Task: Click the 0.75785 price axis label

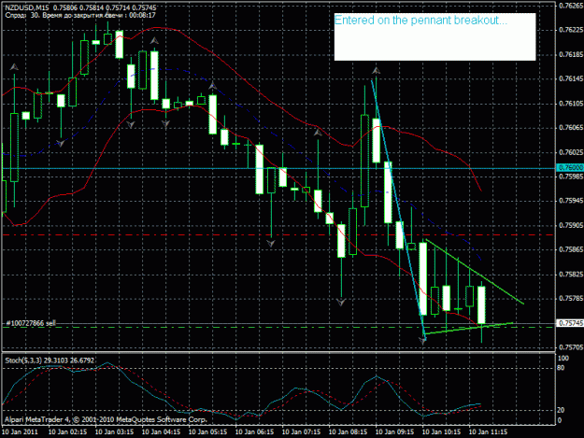Action: click(571, 299)
